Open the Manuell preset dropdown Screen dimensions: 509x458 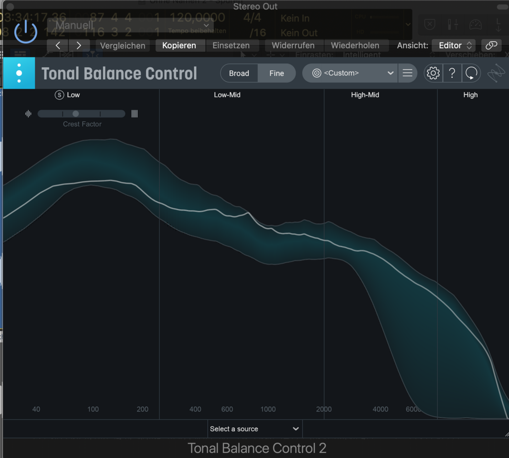pyautogui.click(x=130, y=25)
